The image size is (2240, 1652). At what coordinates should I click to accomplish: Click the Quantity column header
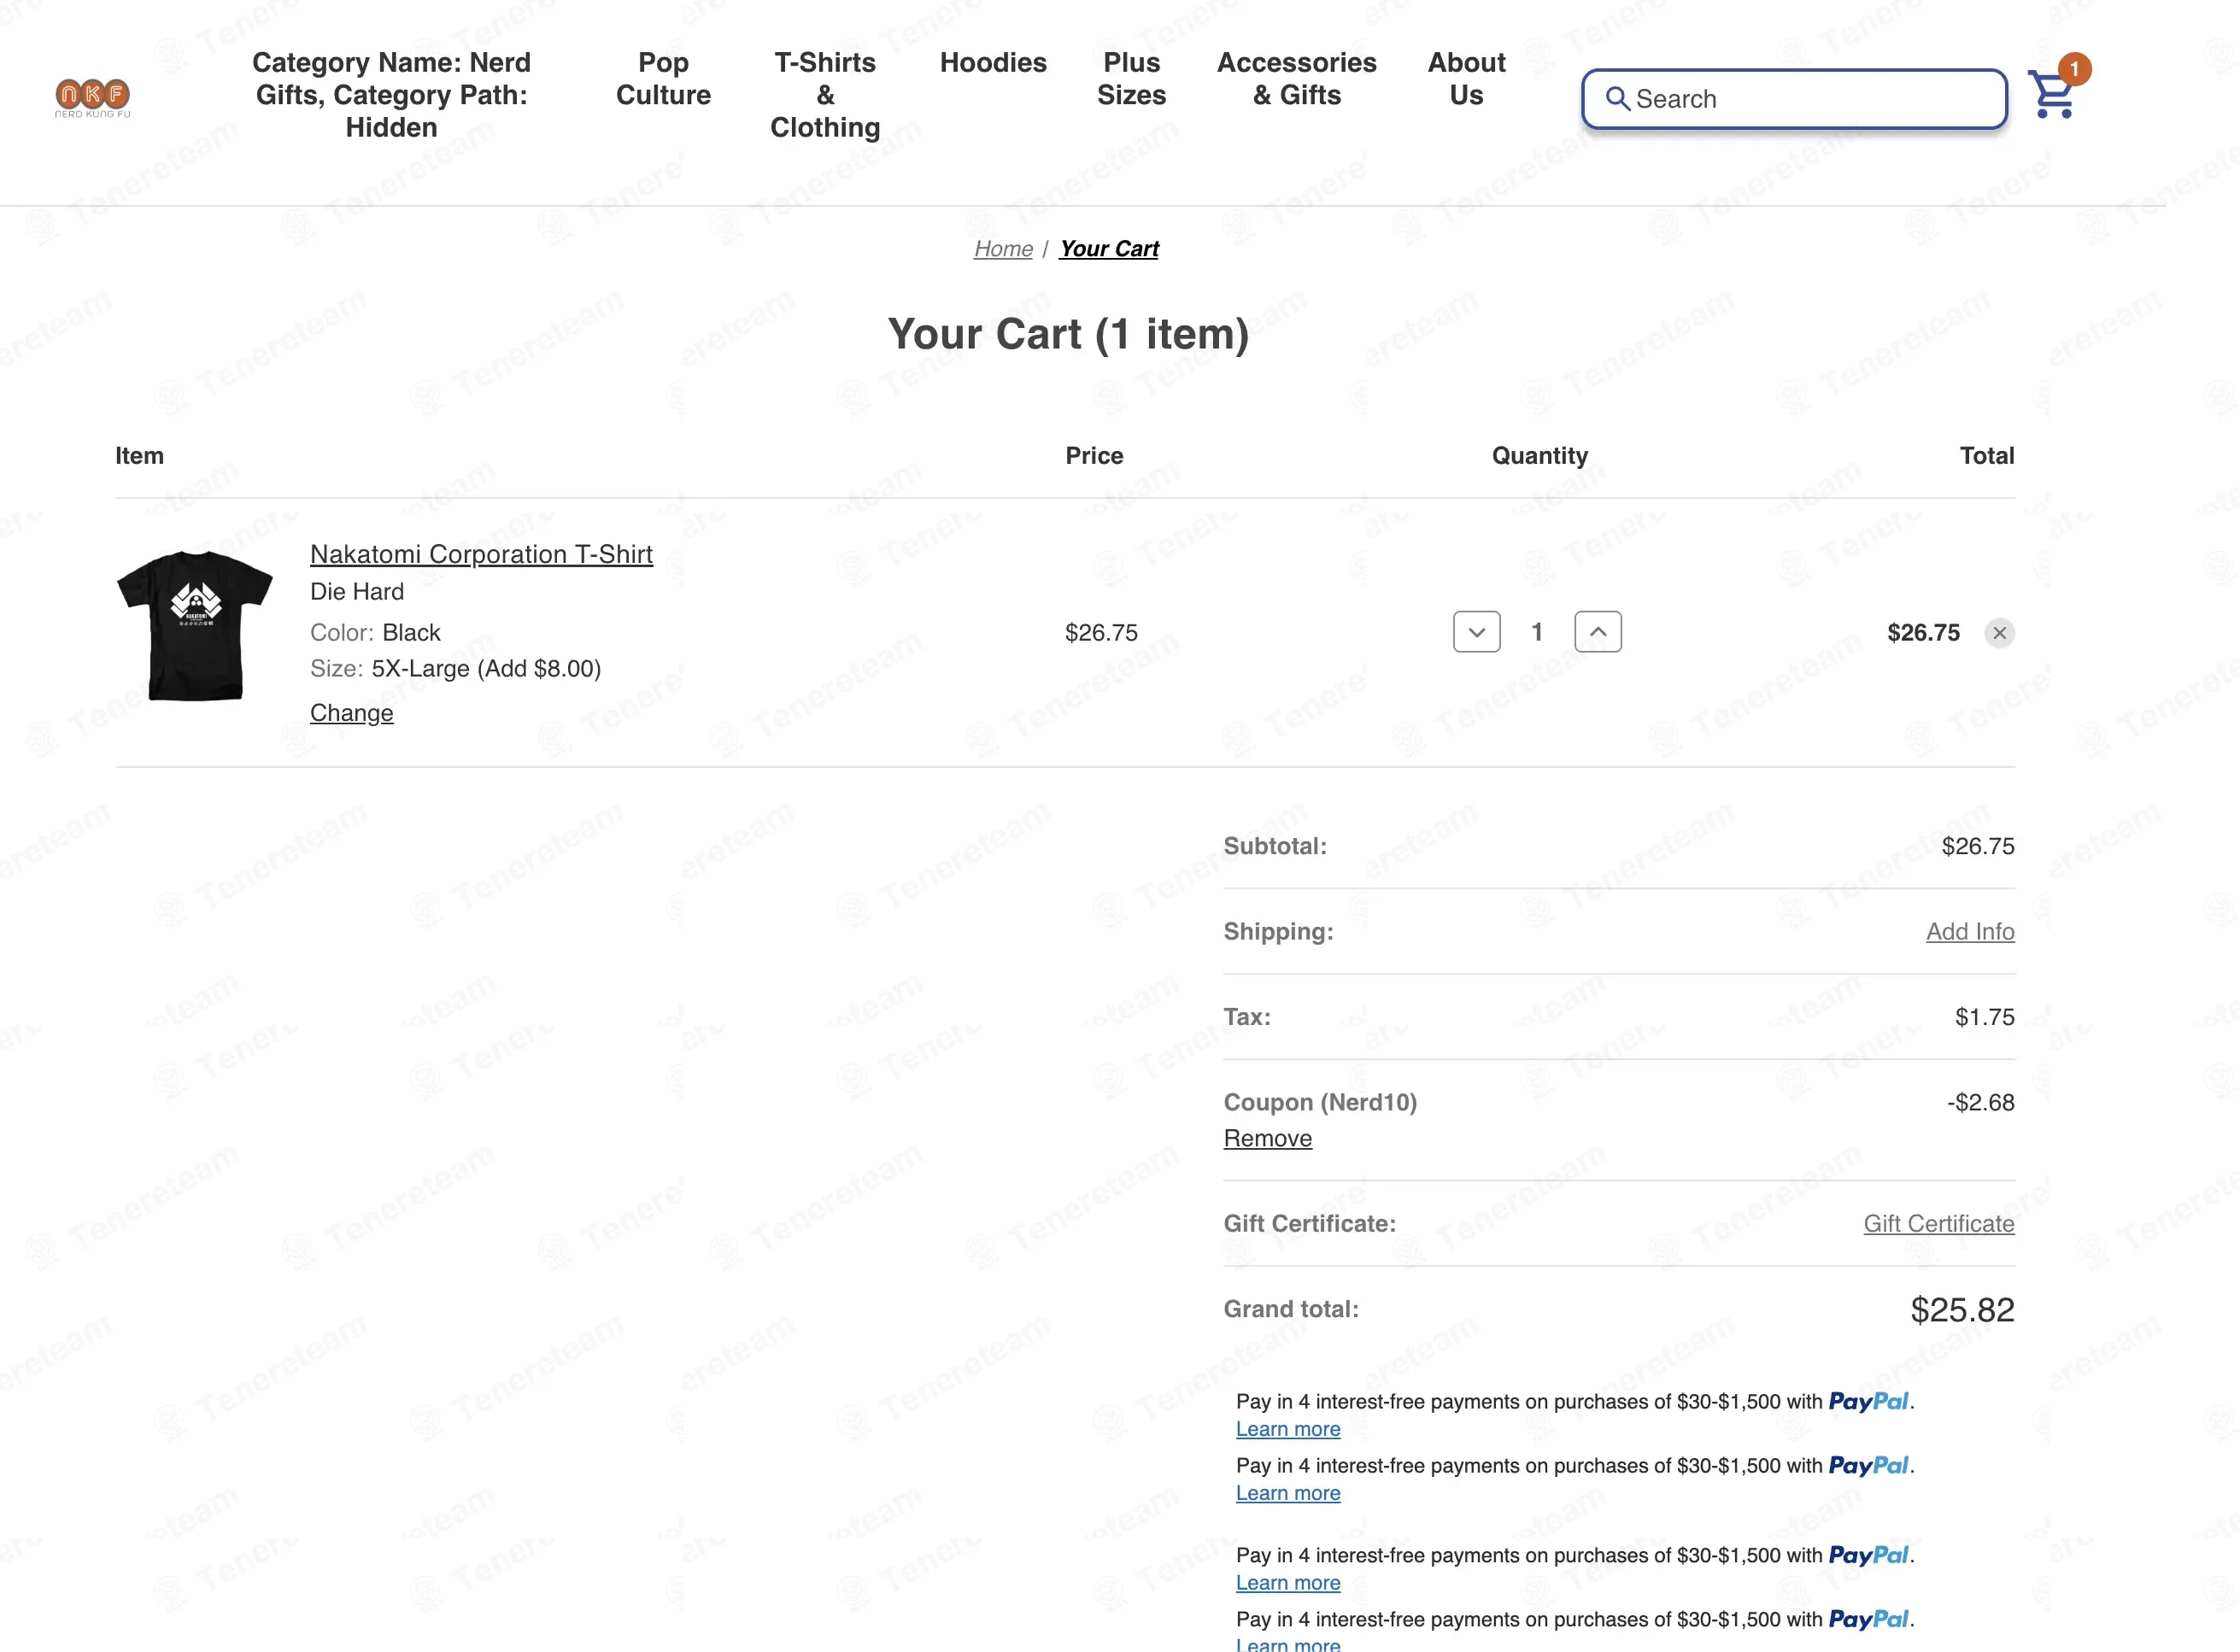point(1539,456)
